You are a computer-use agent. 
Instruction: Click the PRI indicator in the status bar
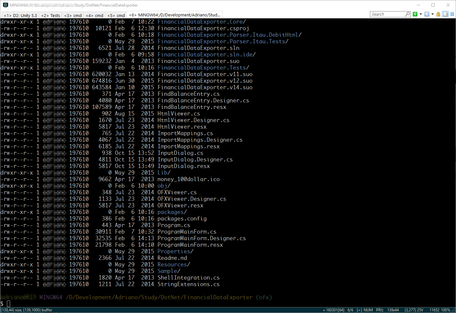(379, 310)
